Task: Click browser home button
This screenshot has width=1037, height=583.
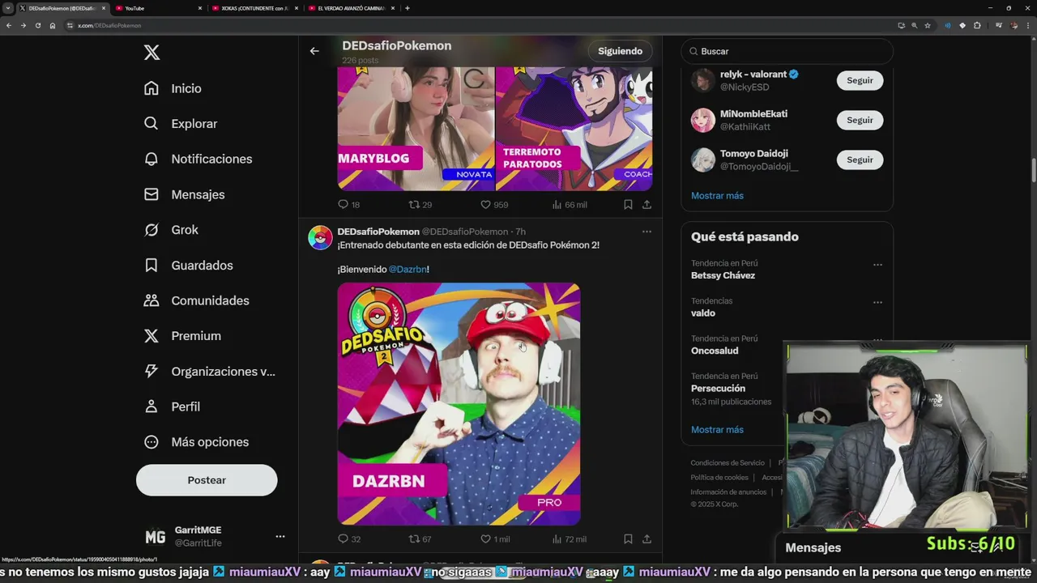Action: pos(53,25)
